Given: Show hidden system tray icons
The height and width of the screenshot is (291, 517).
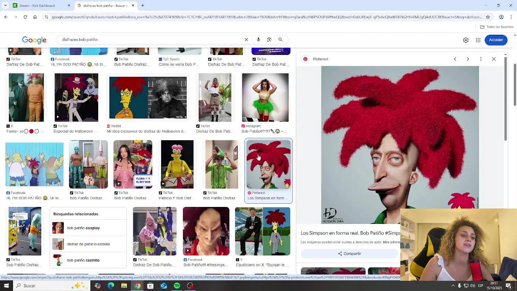Looking at the screenshot, I should tap(453, 286).
